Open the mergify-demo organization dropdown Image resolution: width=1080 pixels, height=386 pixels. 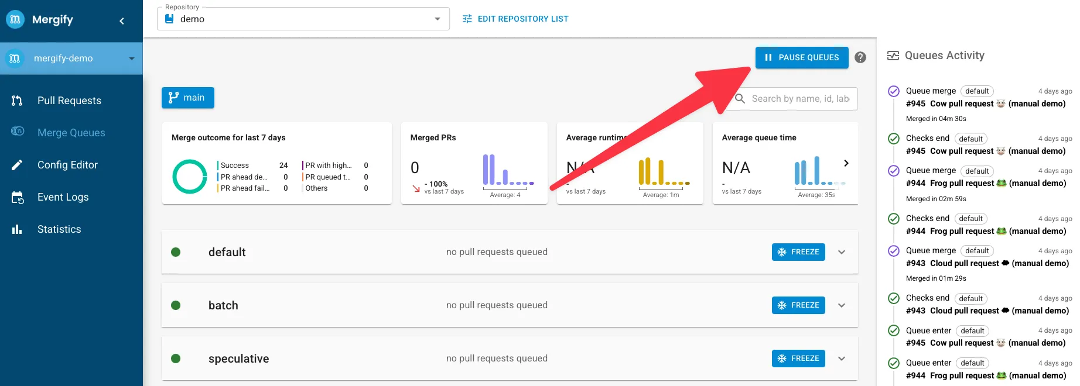(71, 58)
